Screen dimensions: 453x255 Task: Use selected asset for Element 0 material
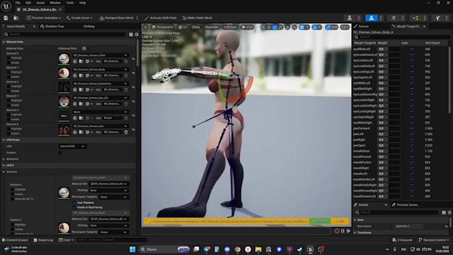75,61
